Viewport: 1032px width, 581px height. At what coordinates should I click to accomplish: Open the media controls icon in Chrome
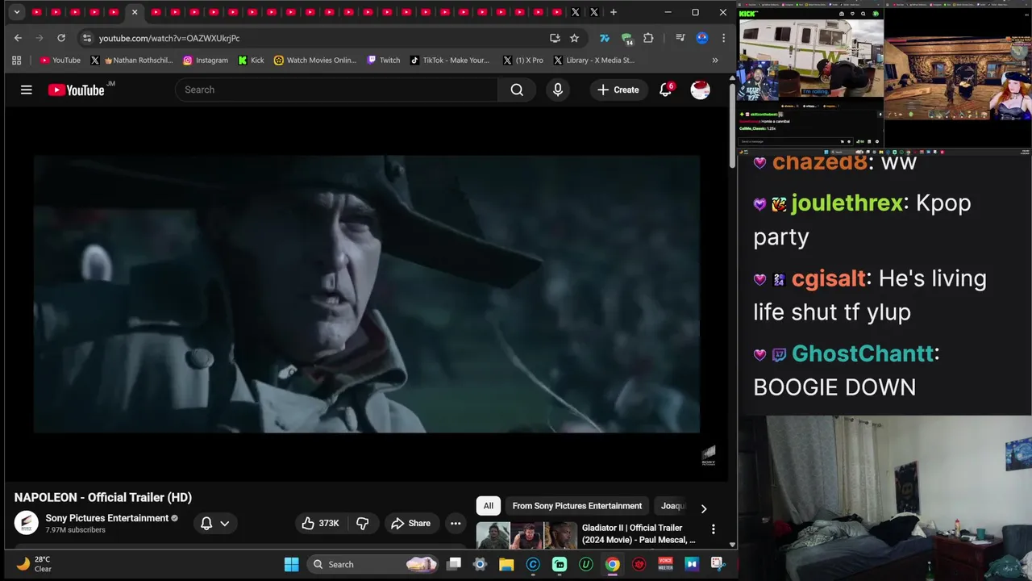pyautogui.click(x=680, y=38)
